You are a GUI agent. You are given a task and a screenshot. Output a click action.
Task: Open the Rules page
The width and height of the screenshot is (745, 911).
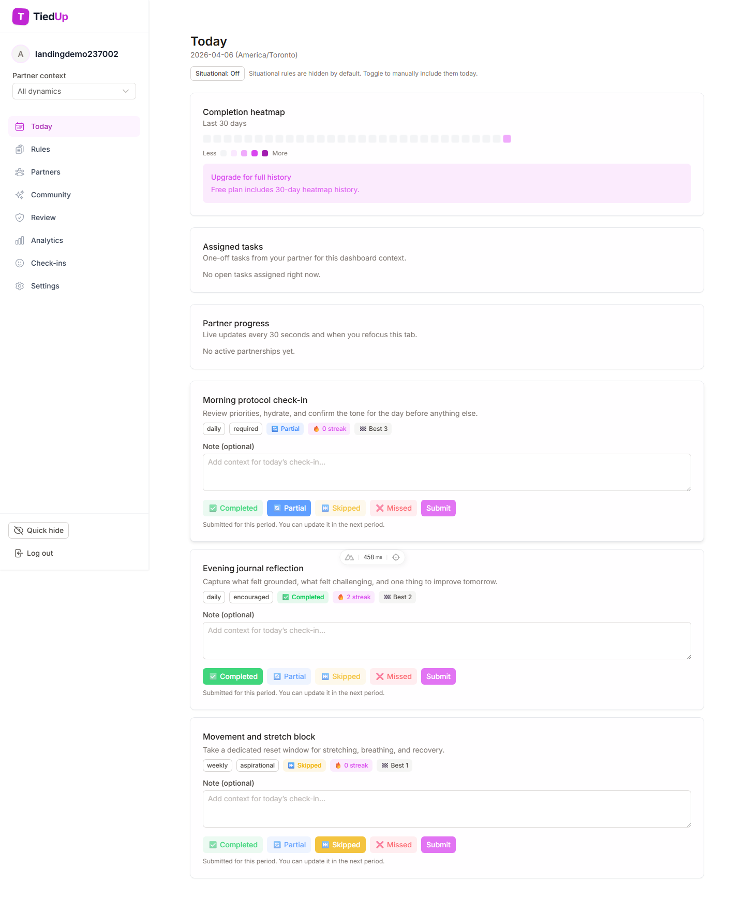(x=74, y=149)
